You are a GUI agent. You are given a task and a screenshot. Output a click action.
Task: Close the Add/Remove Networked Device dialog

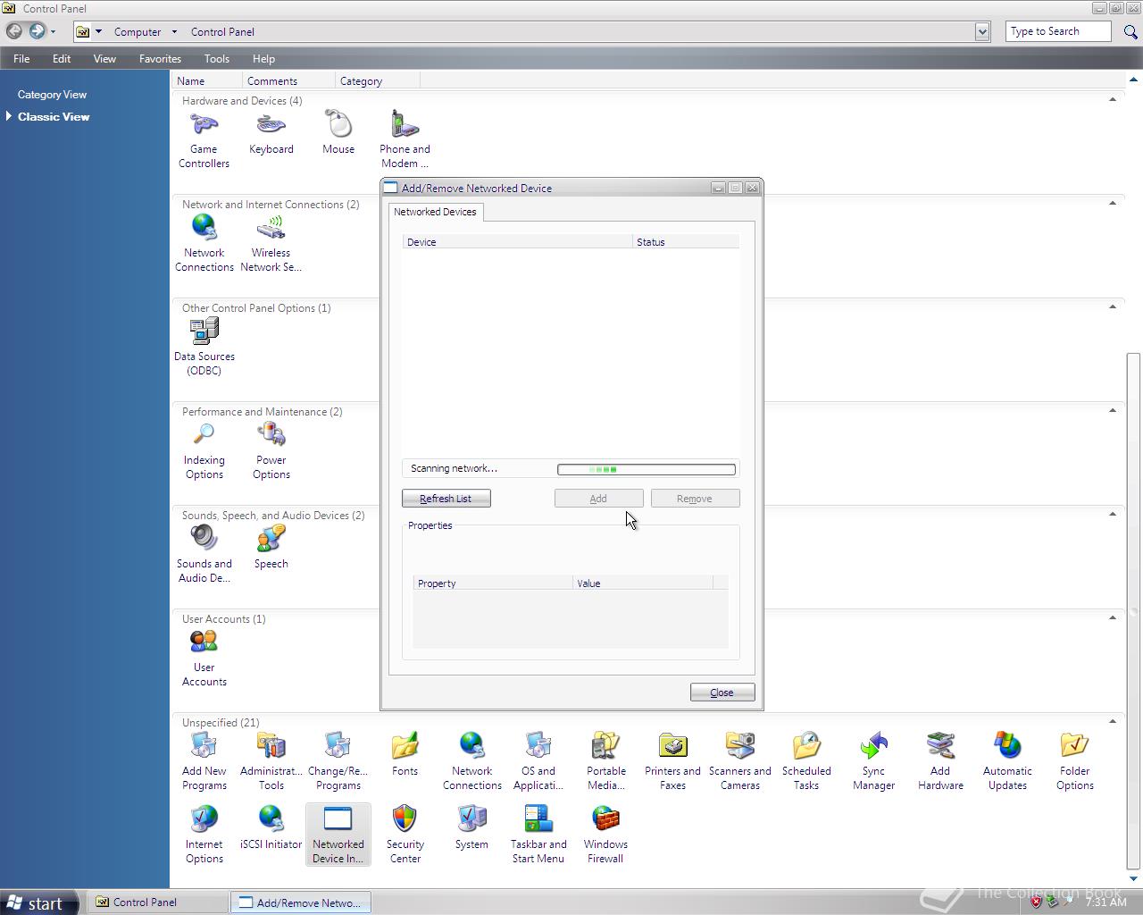pyautogui.click(x=722, y=692)
